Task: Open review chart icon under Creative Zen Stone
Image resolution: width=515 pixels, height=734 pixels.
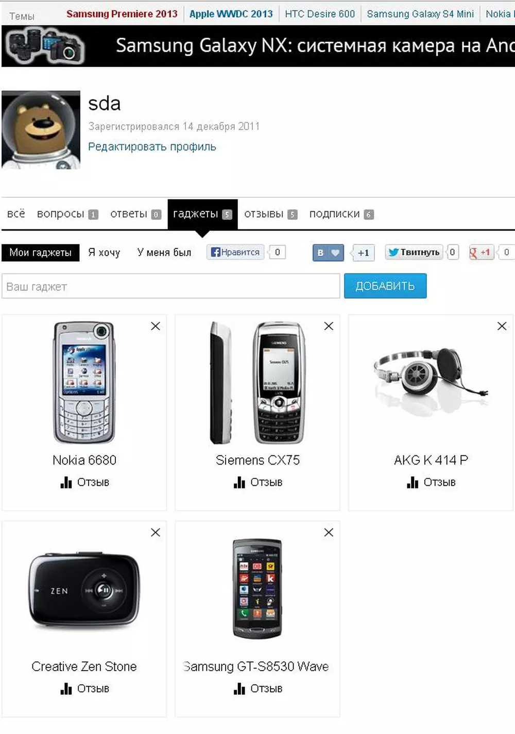Action: pyautogui.click(x=66, y=689)
